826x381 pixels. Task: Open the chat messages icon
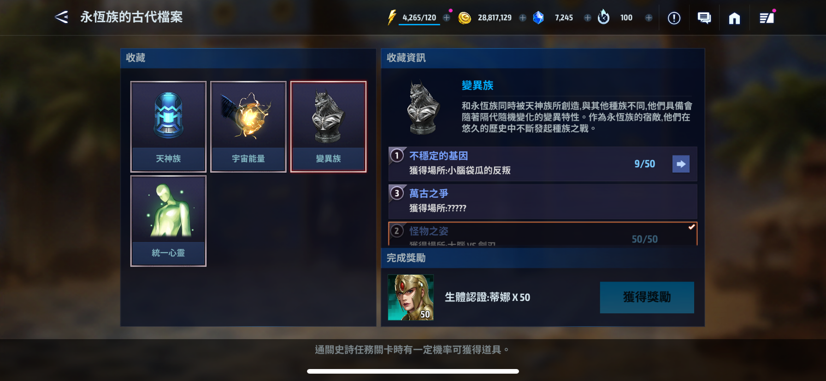(x=704, y=18)
